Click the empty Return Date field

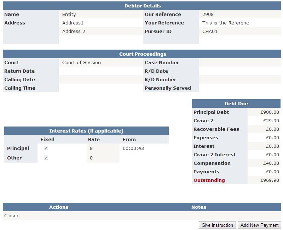[x=101, y=71]
